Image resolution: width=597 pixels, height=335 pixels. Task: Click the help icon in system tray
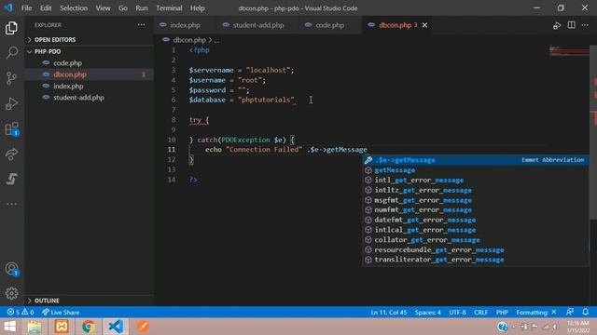point(502,327)
